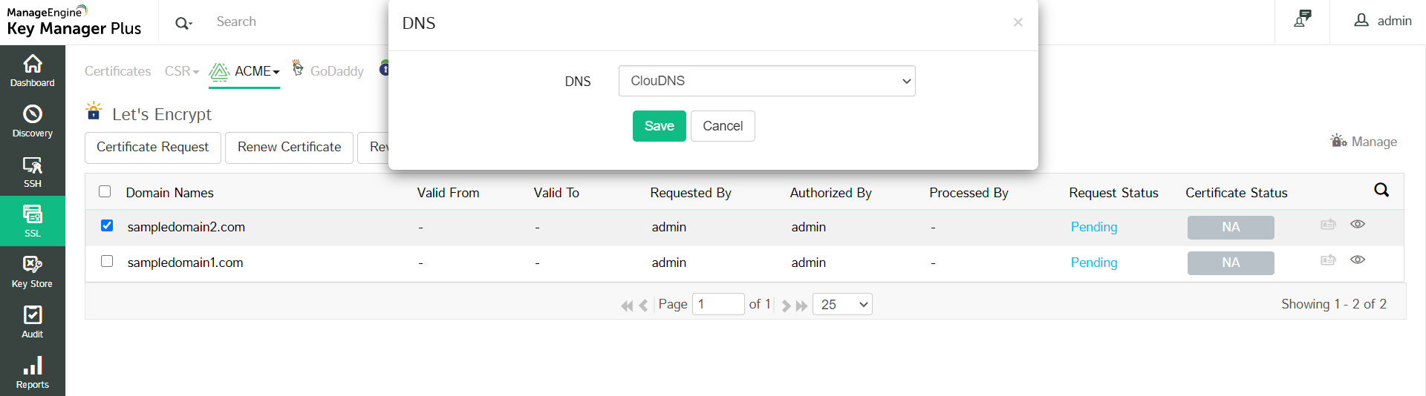Screen dimensions: 1426x396
Task: Open the DNS provider dropdown
Action: pos(766,81)
